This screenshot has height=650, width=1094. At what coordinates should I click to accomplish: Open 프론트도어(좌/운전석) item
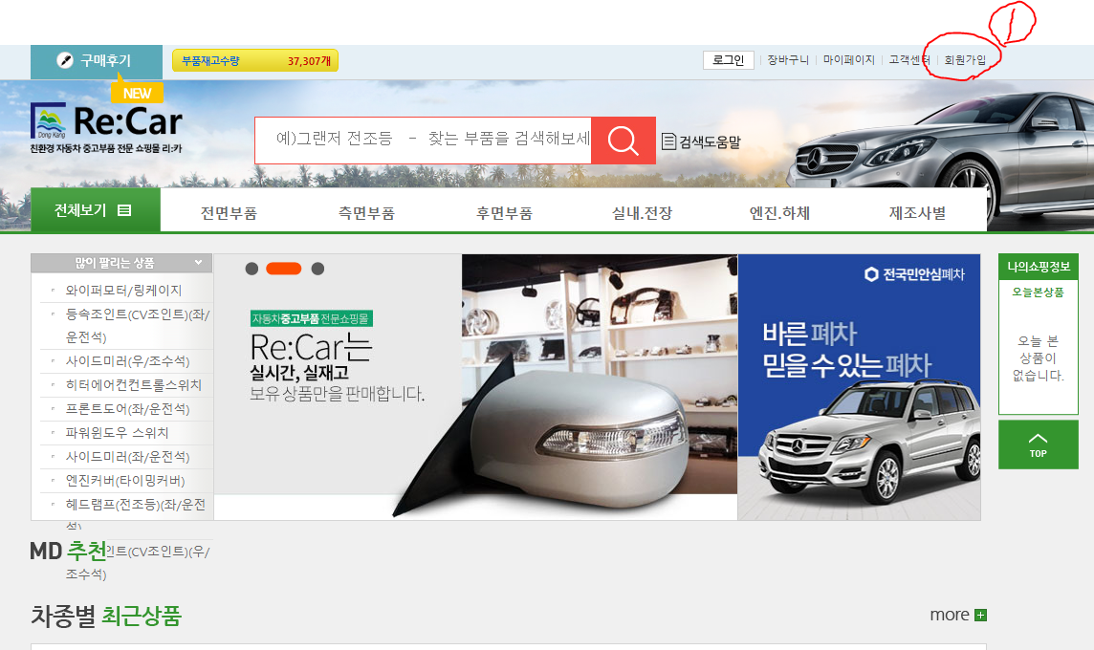pos(128,409)
